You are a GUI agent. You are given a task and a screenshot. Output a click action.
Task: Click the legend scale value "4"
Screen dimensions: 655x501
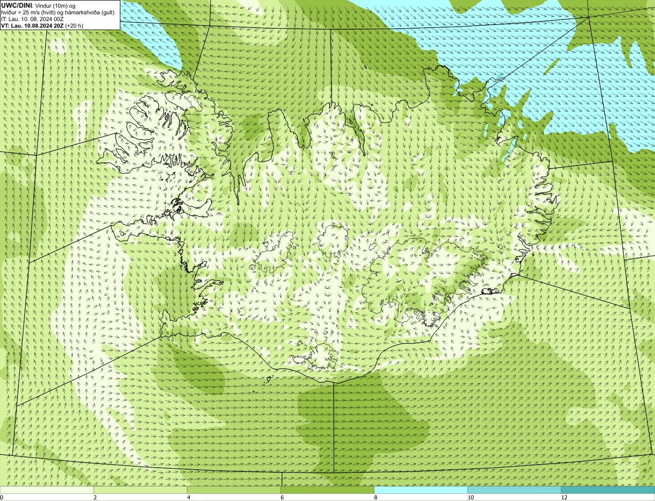[189, 497]
